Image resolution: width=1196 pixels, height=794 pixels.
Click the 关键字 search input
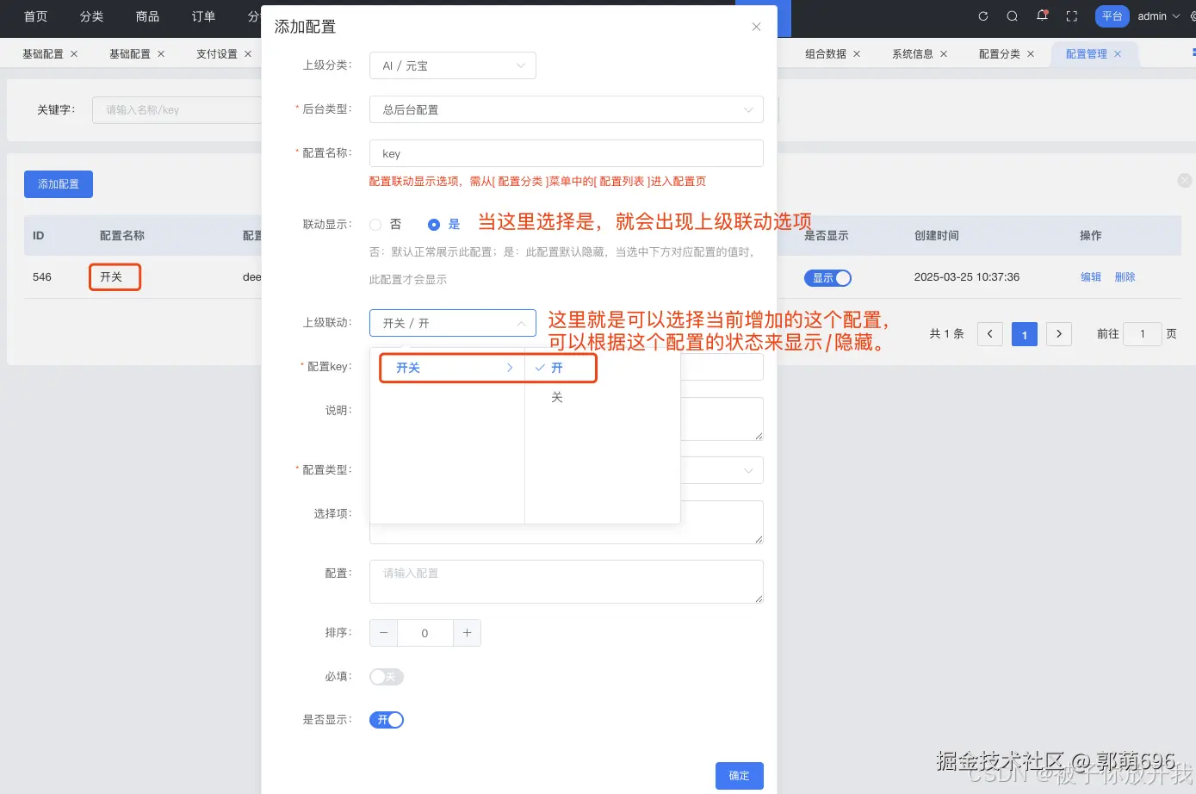coord(177,110)
